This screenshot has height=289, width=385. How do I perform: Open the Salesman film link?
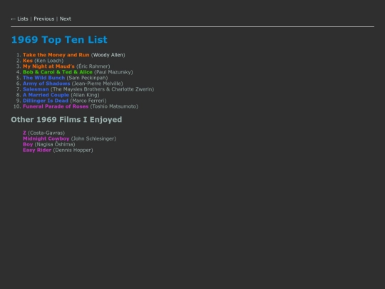(36, 89)
